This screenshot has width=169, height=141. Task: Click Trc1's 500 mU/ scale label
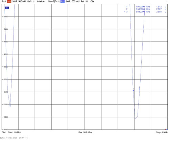(22, 1)
